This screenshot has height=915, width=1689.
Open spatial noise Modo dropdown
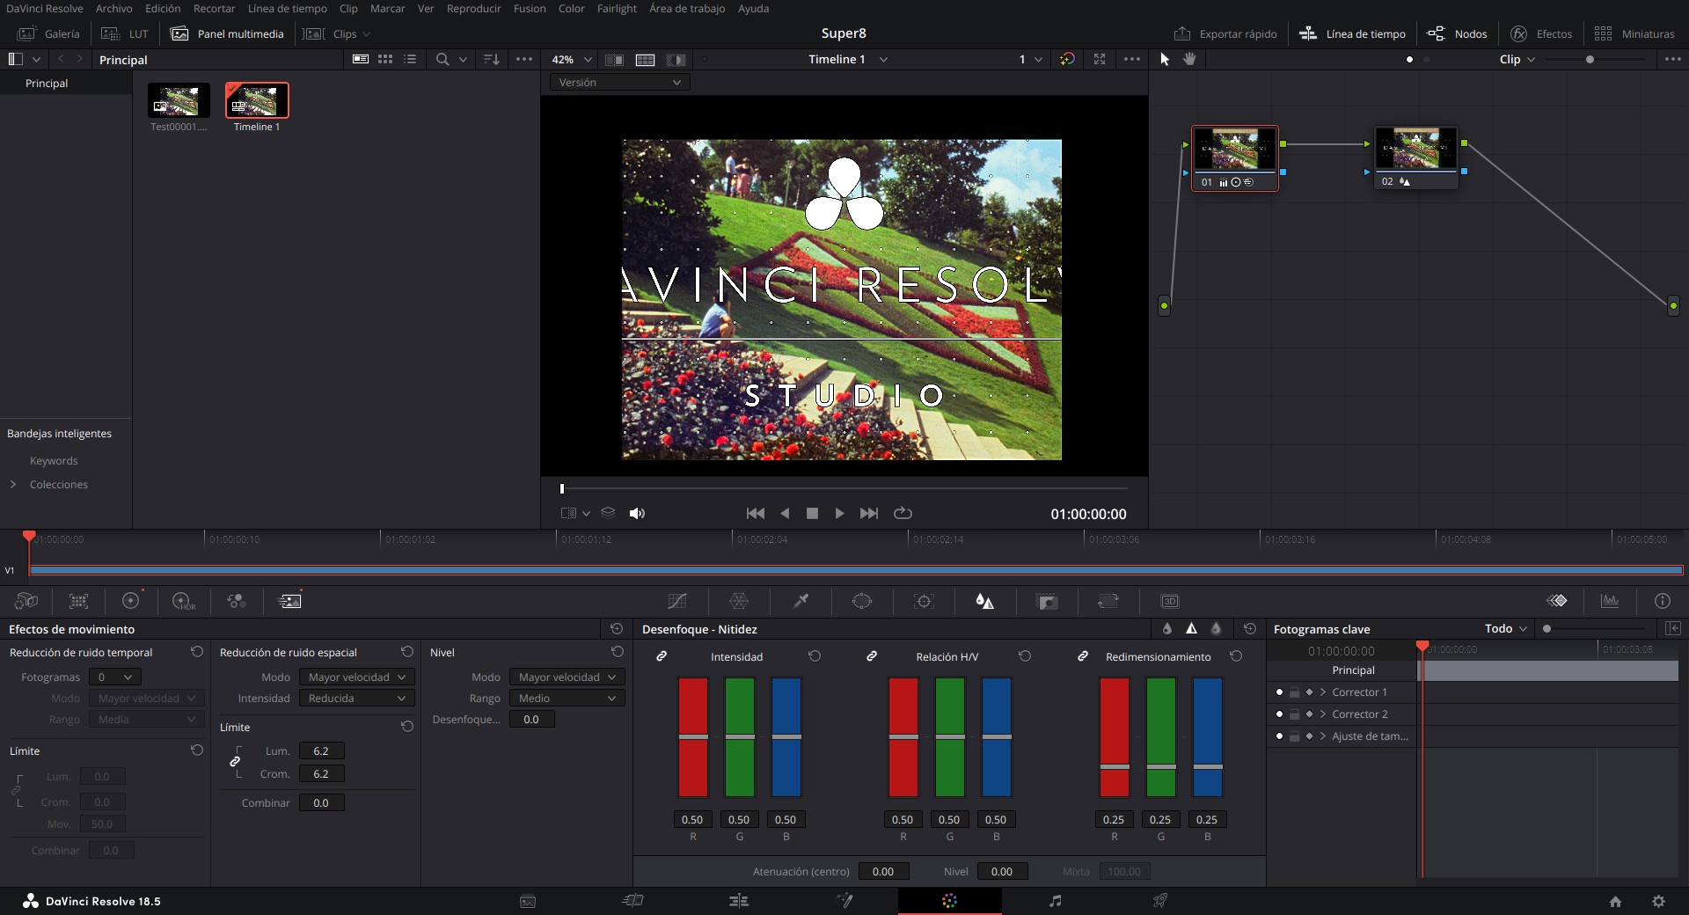[x=356, y=677]
